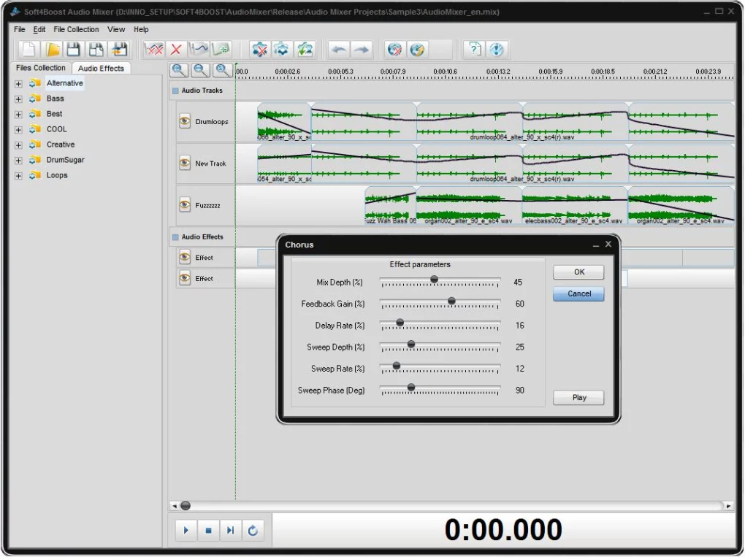Open the help documentation
This screenshot has width=745, height=557.
point(472,49)
